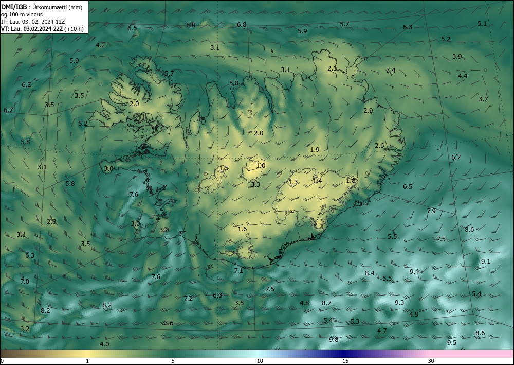Click the map value 3.9
514x365 pixels.
(457, 57)
